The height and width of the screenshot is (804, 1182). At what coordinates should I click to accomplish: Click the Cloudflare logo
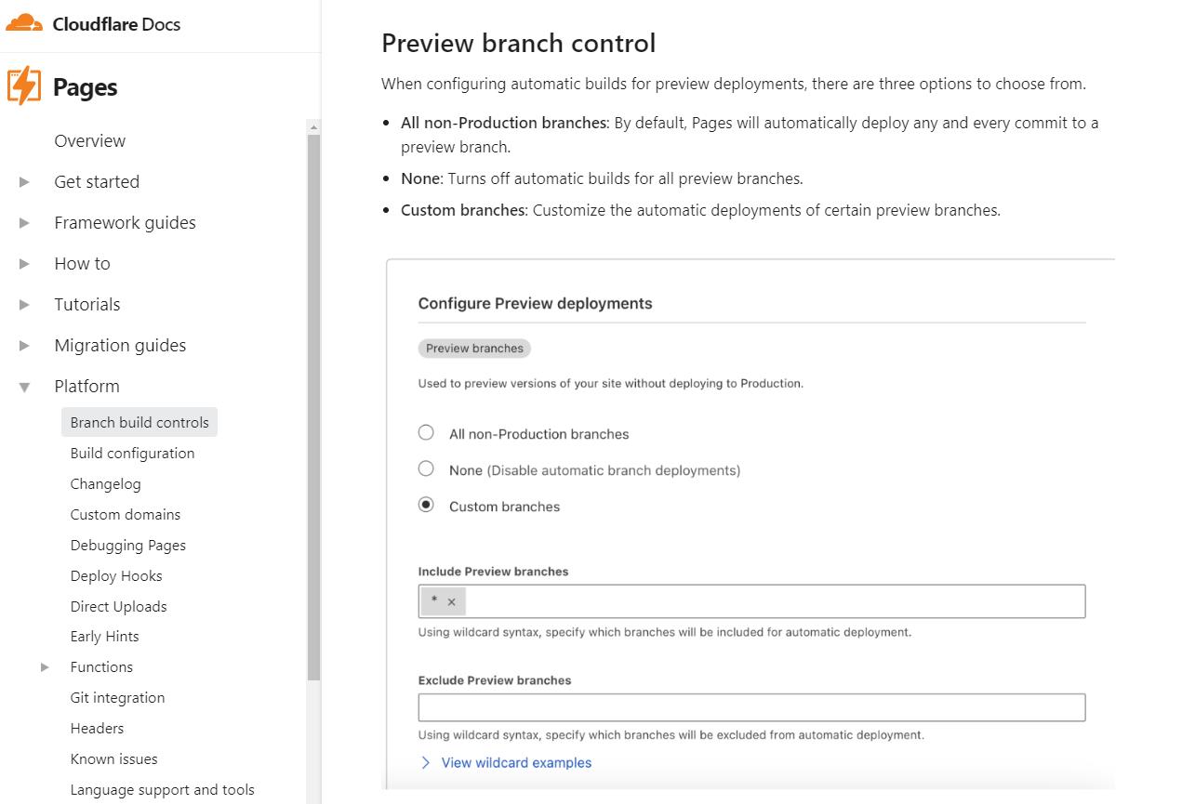(x=25, y=23)
